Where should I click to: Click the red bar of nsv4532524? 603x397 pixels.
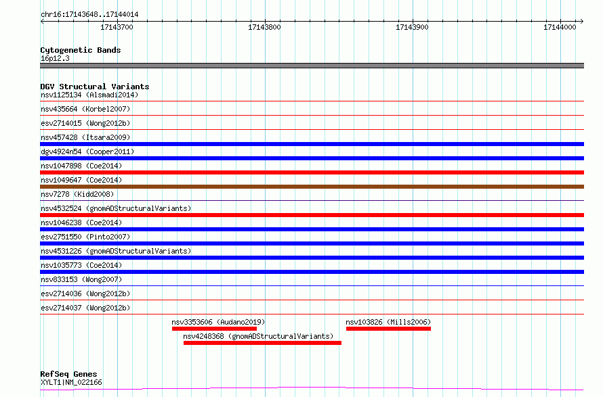[x=312, y=215]
